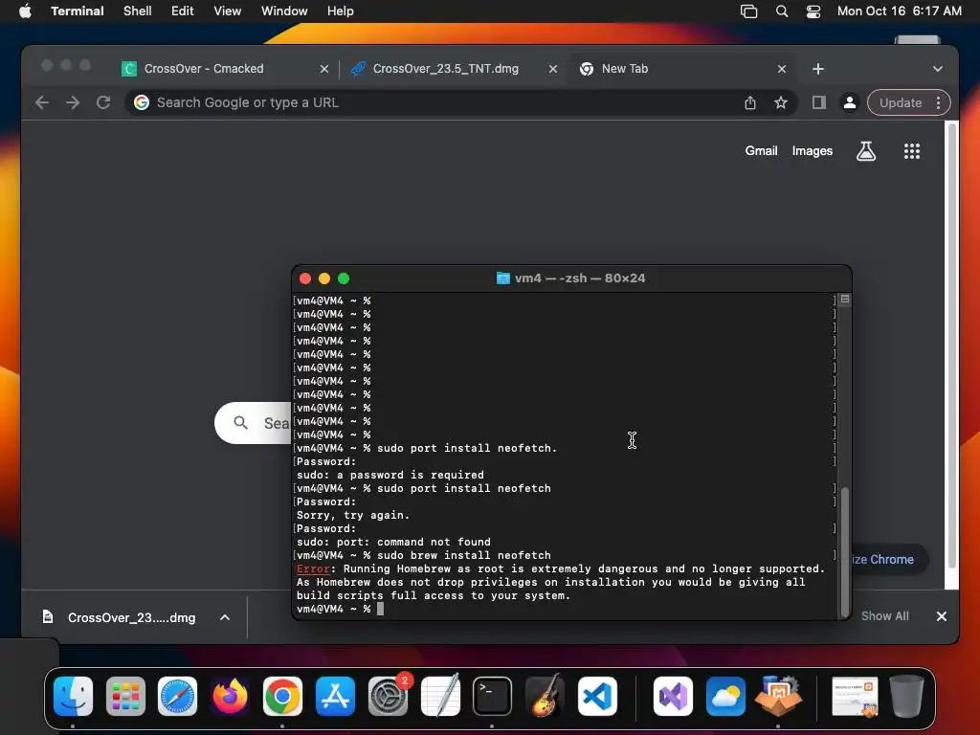Open Launchpad from the dock

(x=125, y=696)
